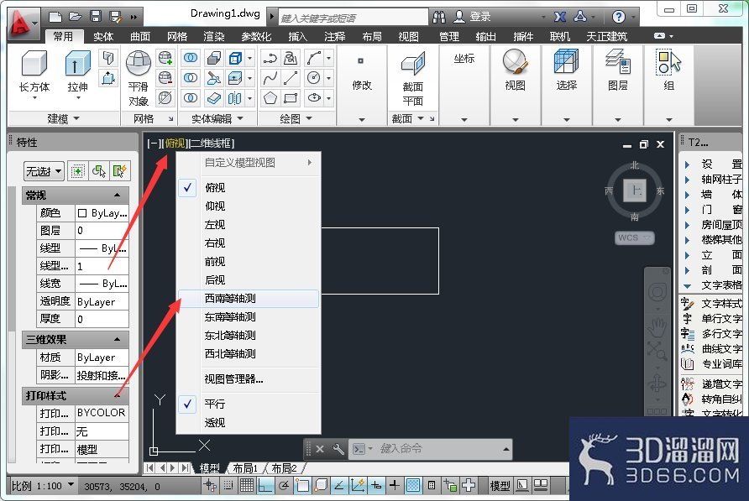Image resolution: width=749 pixels, height=501 pixels.
Task: Click the Open file folder icon
Action: tap(76, 17)
